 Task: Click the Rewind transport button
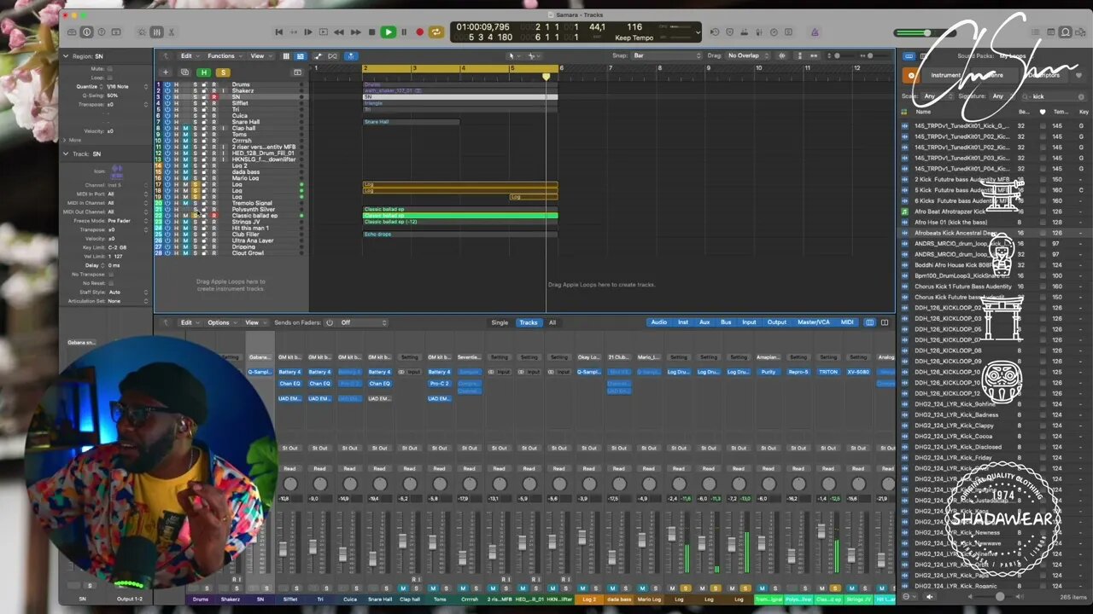339,32
